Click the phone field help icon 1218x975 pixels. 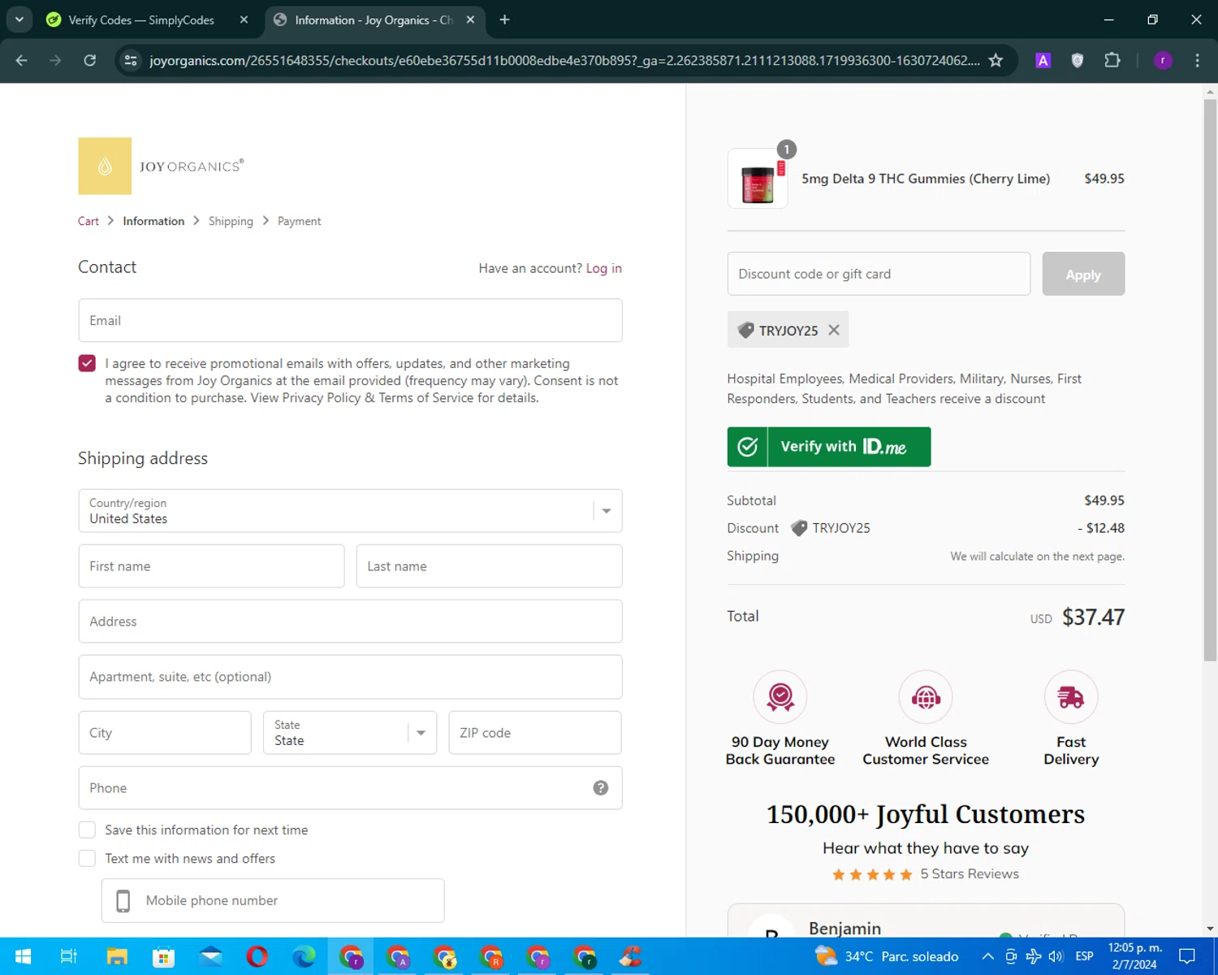(601, 787)
